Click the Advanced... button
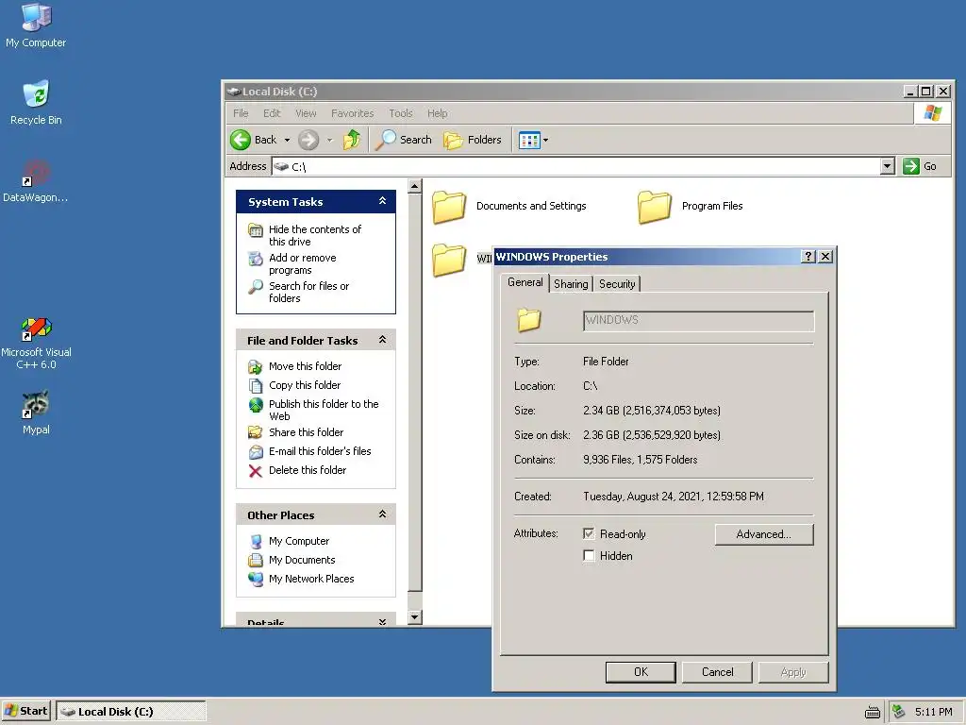966x725 pixels. point(764,534)
